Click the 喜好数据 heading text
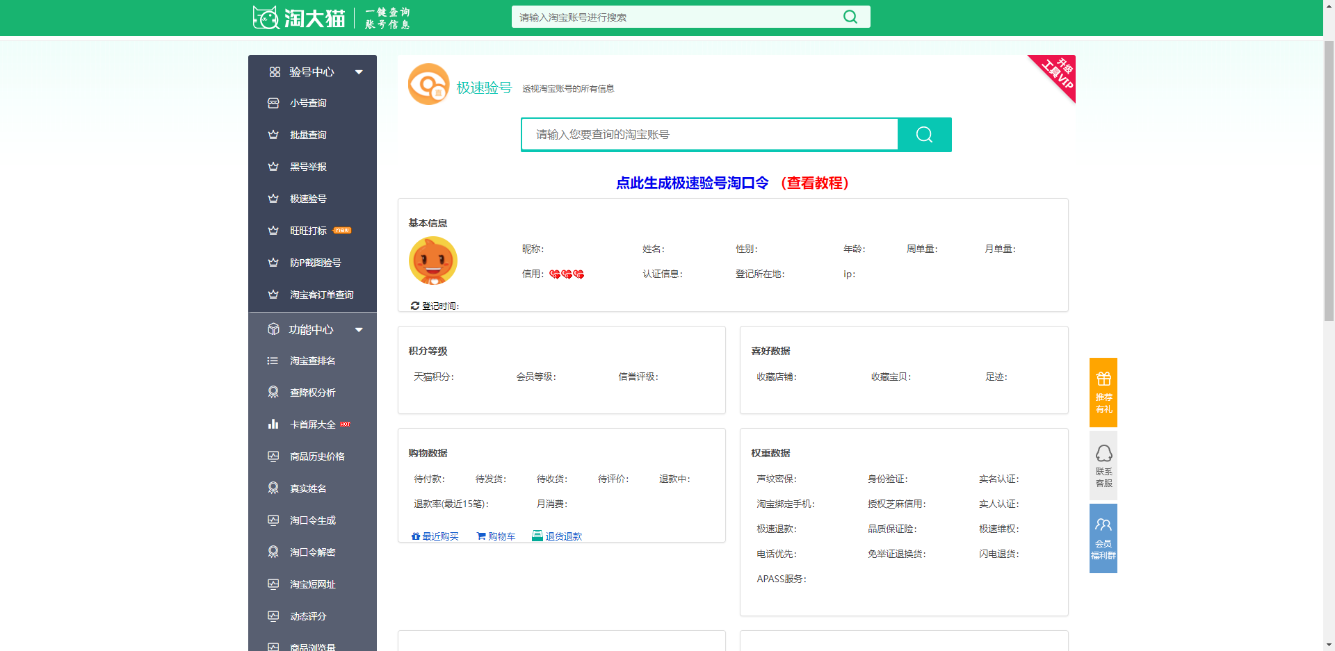This screenshot has height=651, width=1335. (x=770, y=351)
